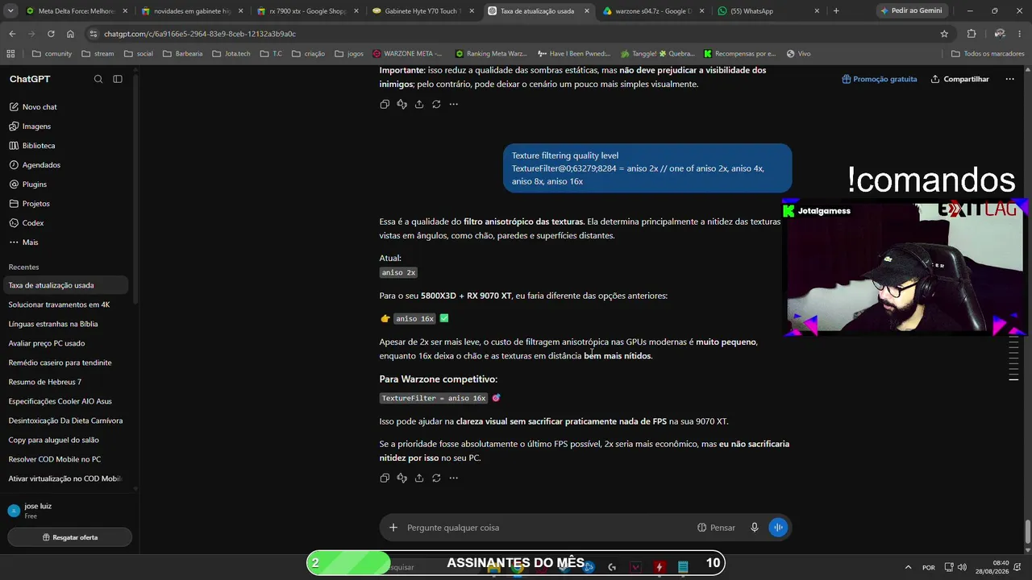This screenshot has width=1032, height=580.
Task: Click the plus attach icon in the message box
Action: point(393,528)
